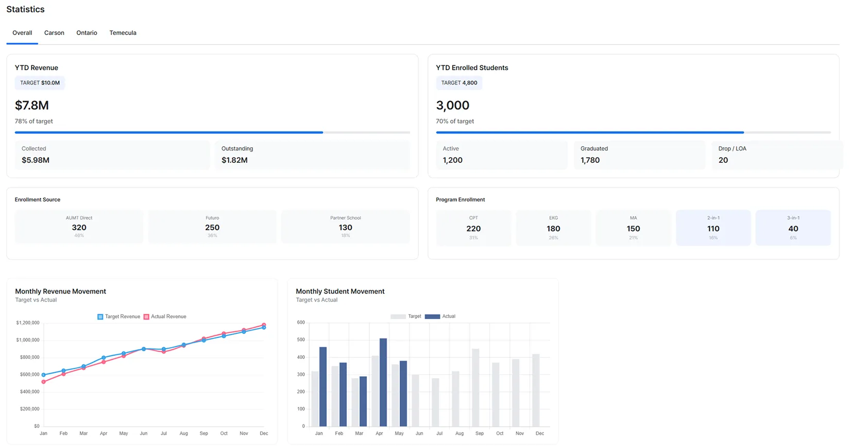Choose the MA program card
852x448 pixels.
pos(633,228)
